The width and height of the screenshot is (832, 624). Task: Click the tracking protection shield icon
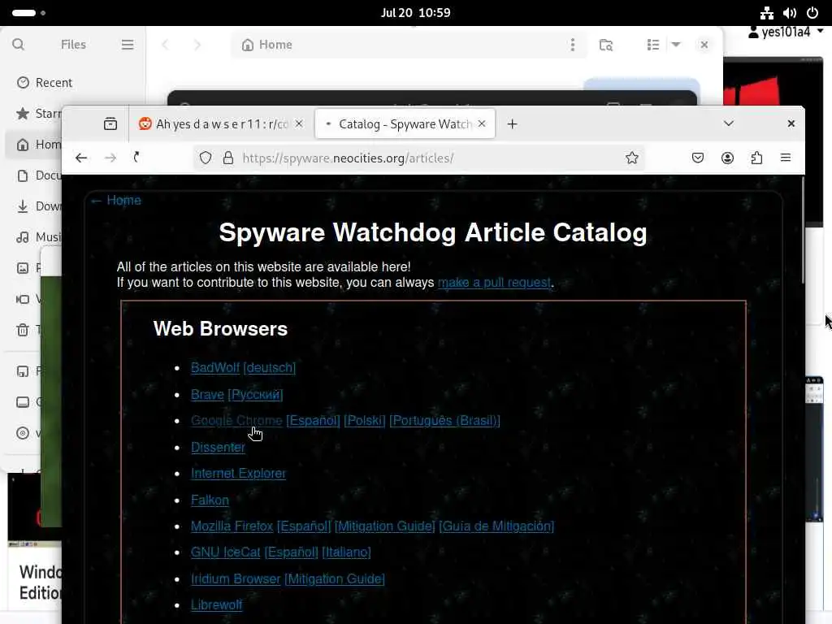pyautogui.click(x=206, y=158)
